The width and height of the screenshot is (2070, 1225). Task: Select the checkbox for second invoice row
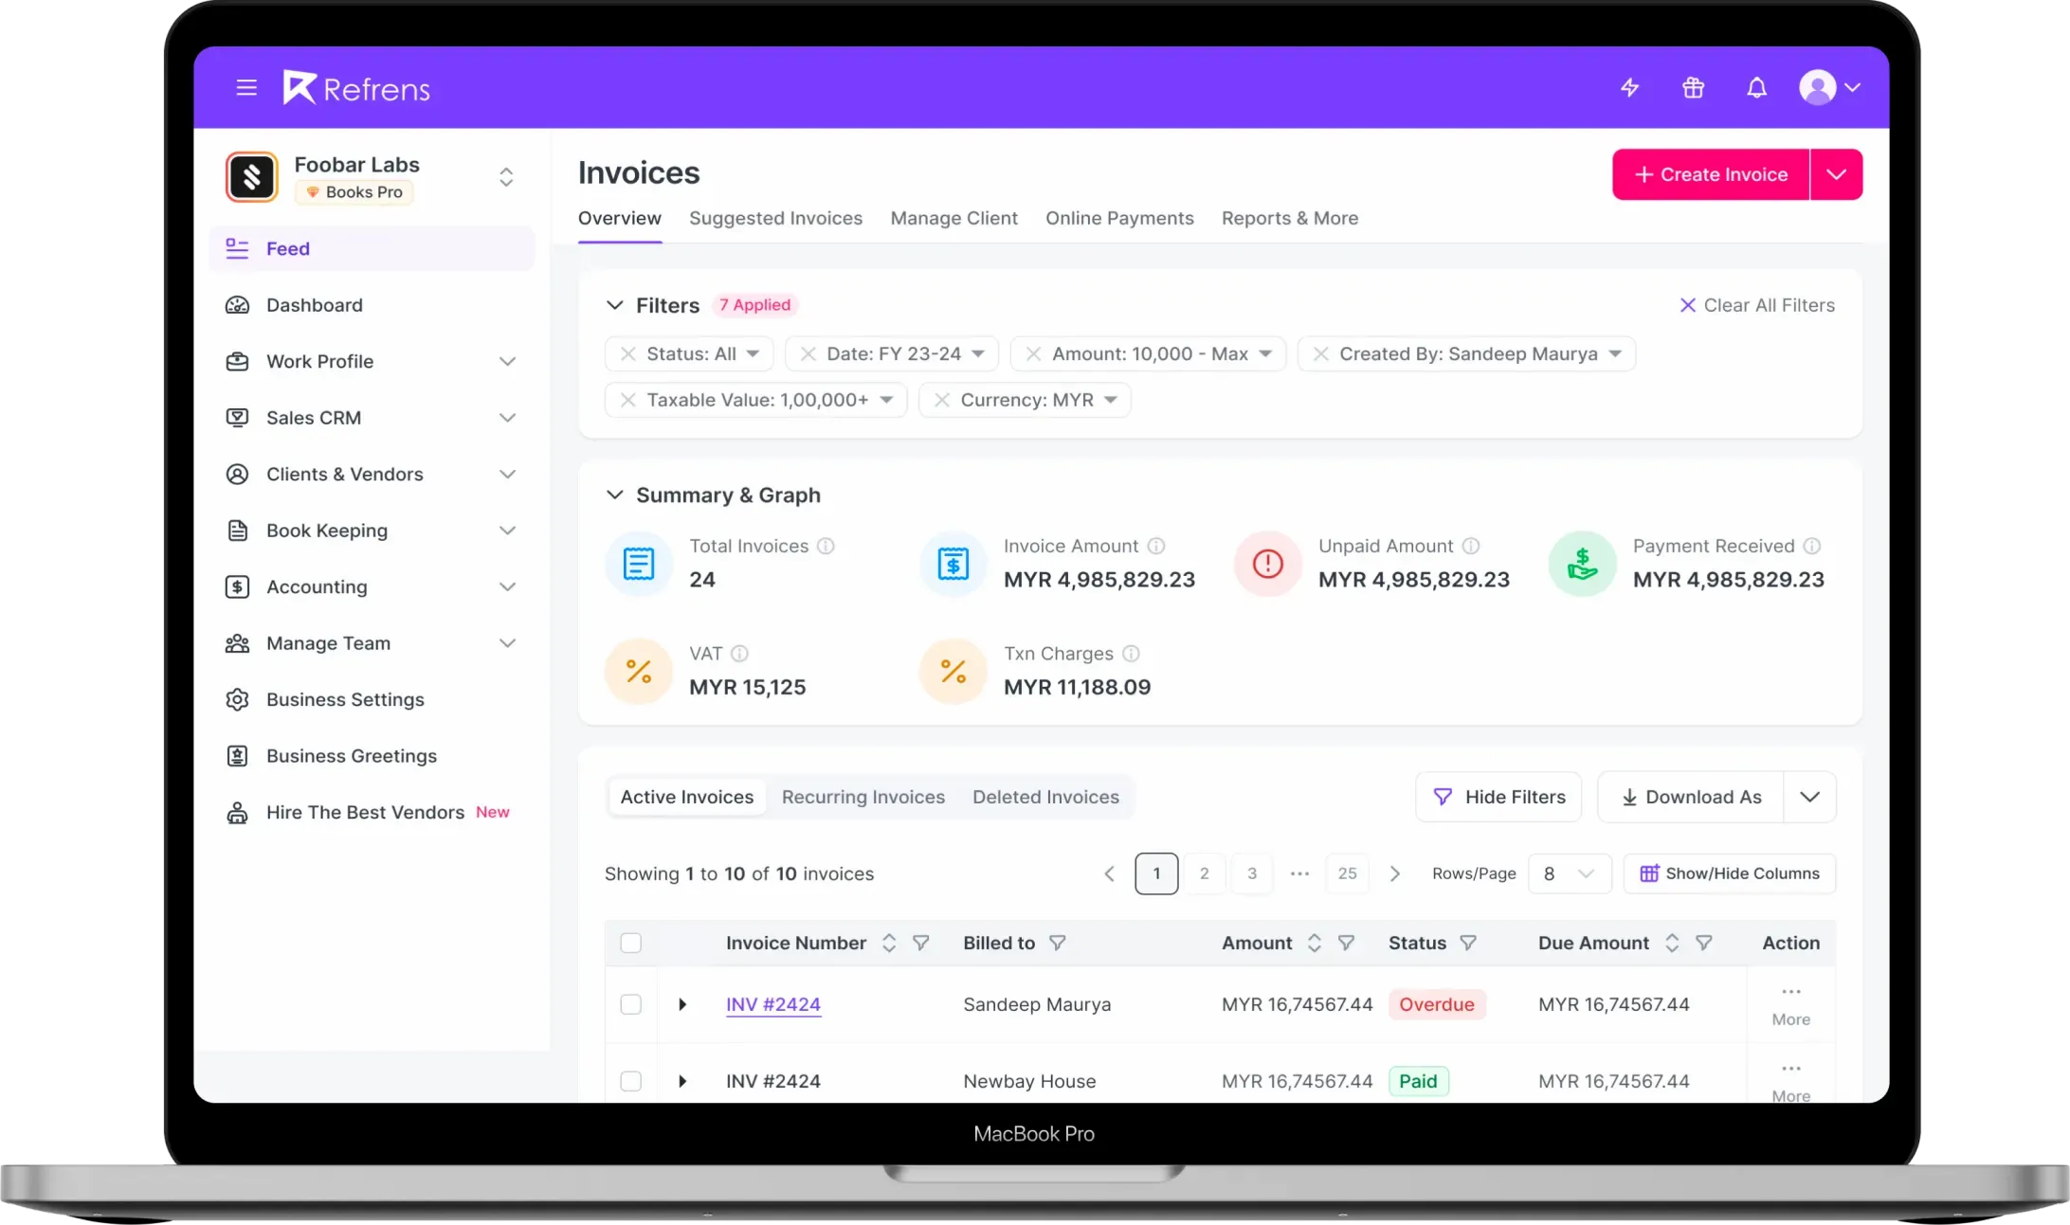click(630, 1081)
